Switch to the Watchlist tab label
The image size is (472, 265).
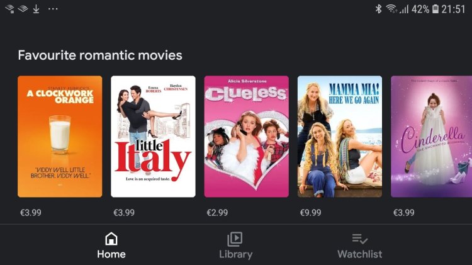[360, 254]
